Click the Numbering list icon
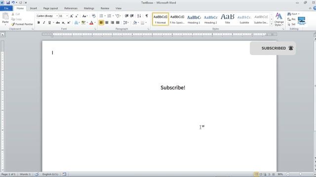Image resolution: width=316 pixels, height=177 pixels. tap(110, 16)
